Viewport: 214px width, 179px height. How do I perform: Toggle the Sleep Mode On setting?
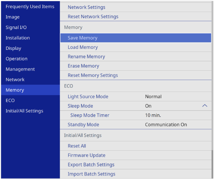point(136,106)
